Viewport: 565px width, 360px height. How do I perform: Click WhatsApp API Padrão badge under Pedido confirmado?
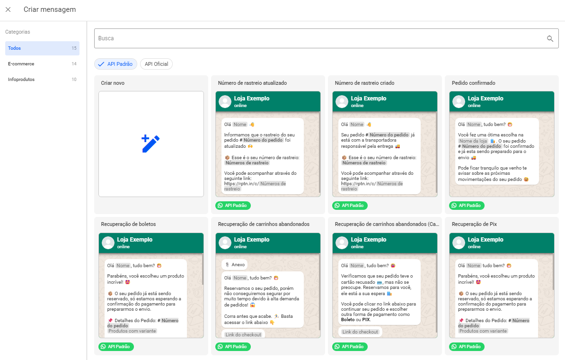pos(467,206)
